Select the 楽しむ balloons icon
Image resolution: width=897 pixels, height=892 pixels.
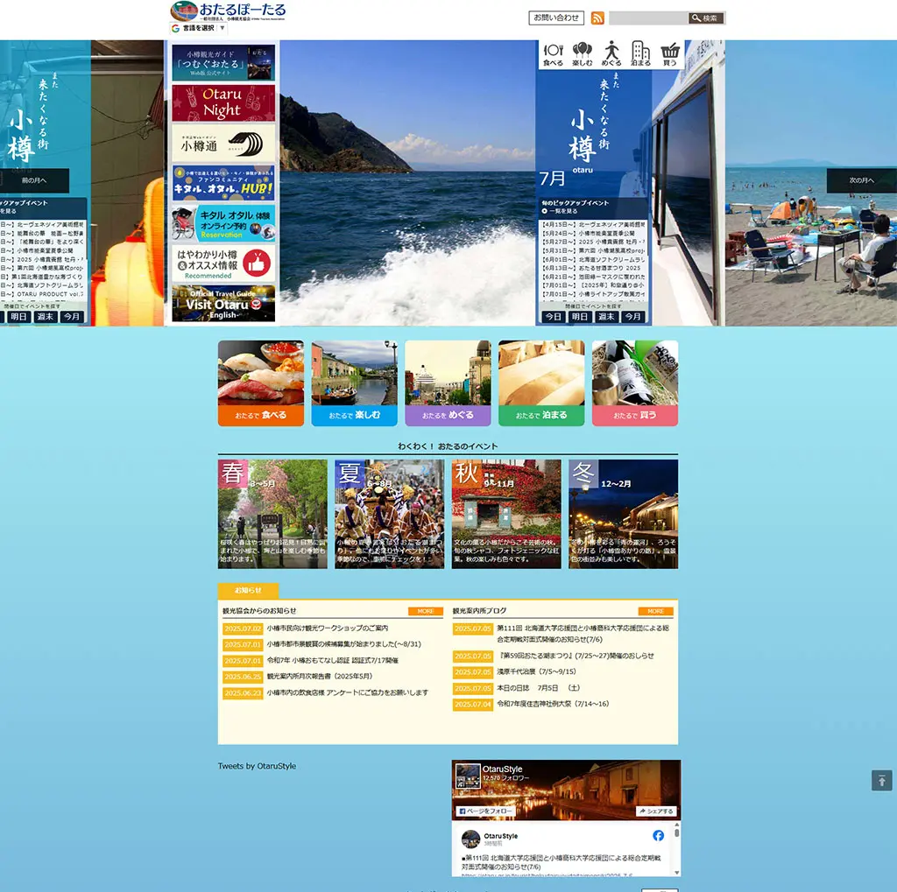tap(583, 53)
